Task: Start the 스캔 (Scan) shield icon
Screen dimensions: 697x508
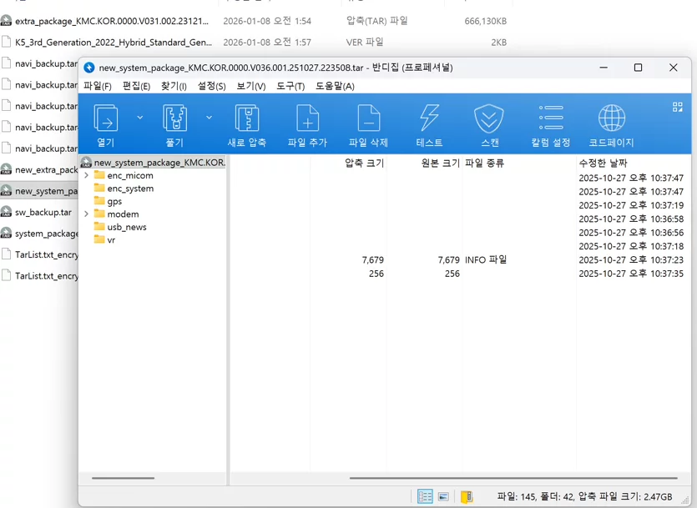Action: click(x=489, y=118)
